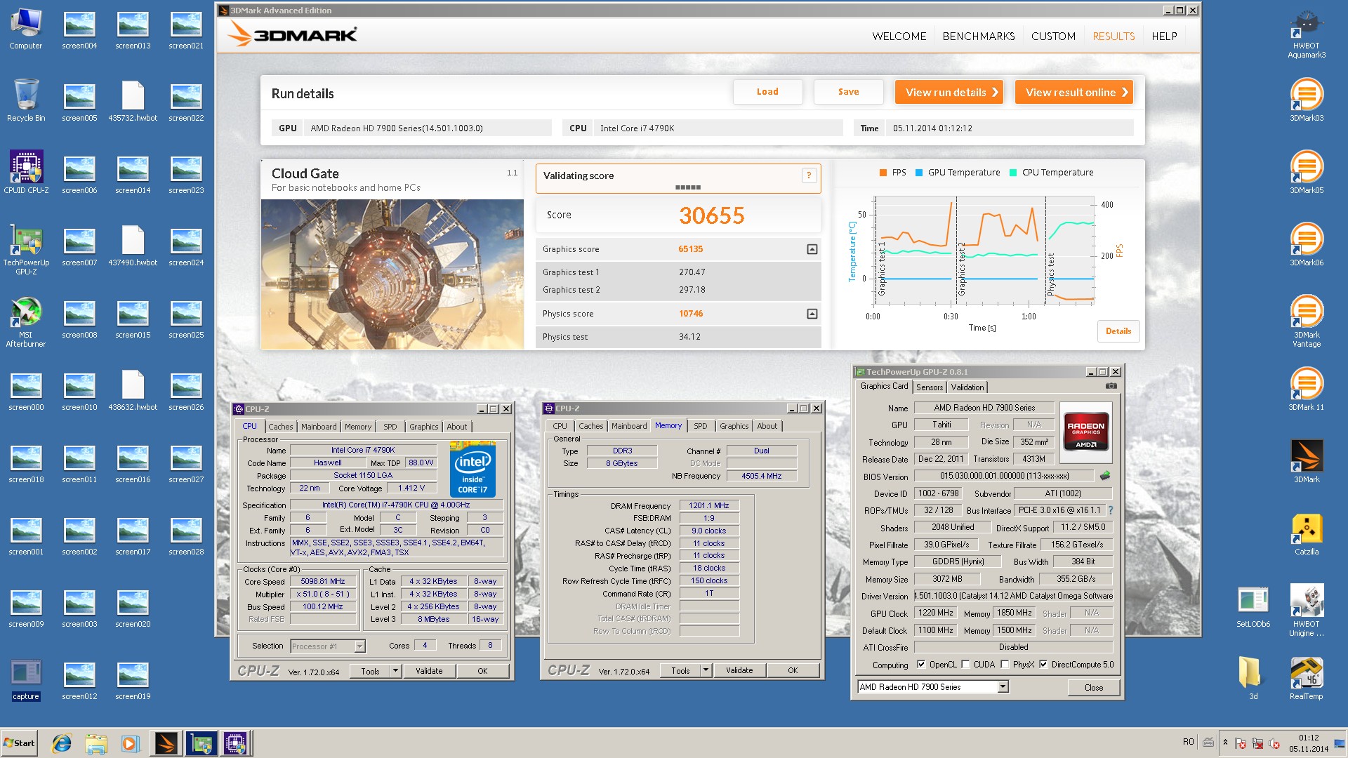The height and width of the screenshot is (758, 1348).
Task: Click View result online button
Action: (1074, 92)
